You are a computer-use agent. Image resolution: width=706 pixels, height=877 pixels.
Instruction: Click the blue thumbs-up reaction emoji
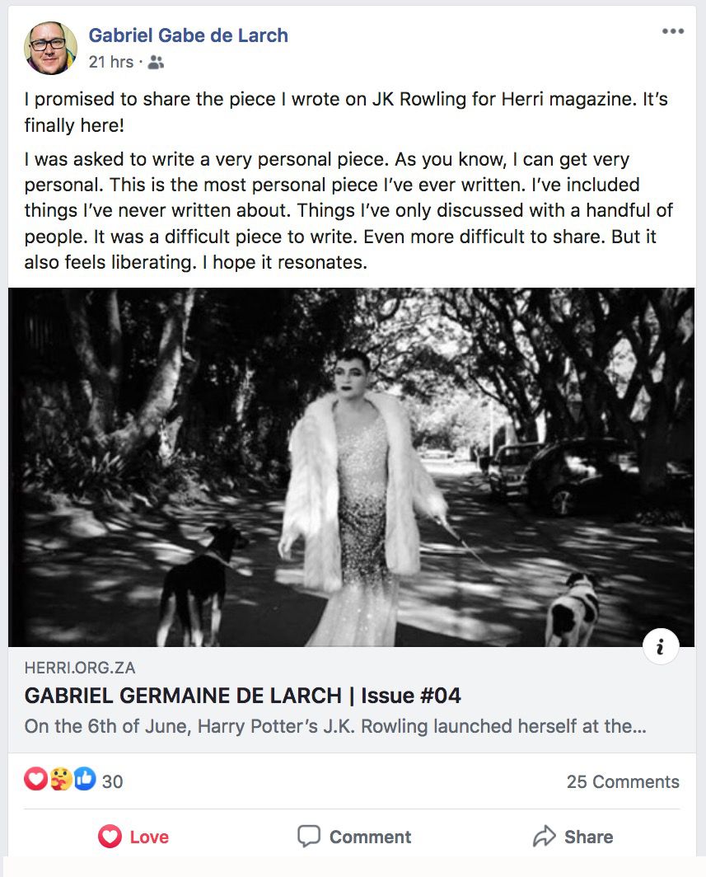coord(84,779)
